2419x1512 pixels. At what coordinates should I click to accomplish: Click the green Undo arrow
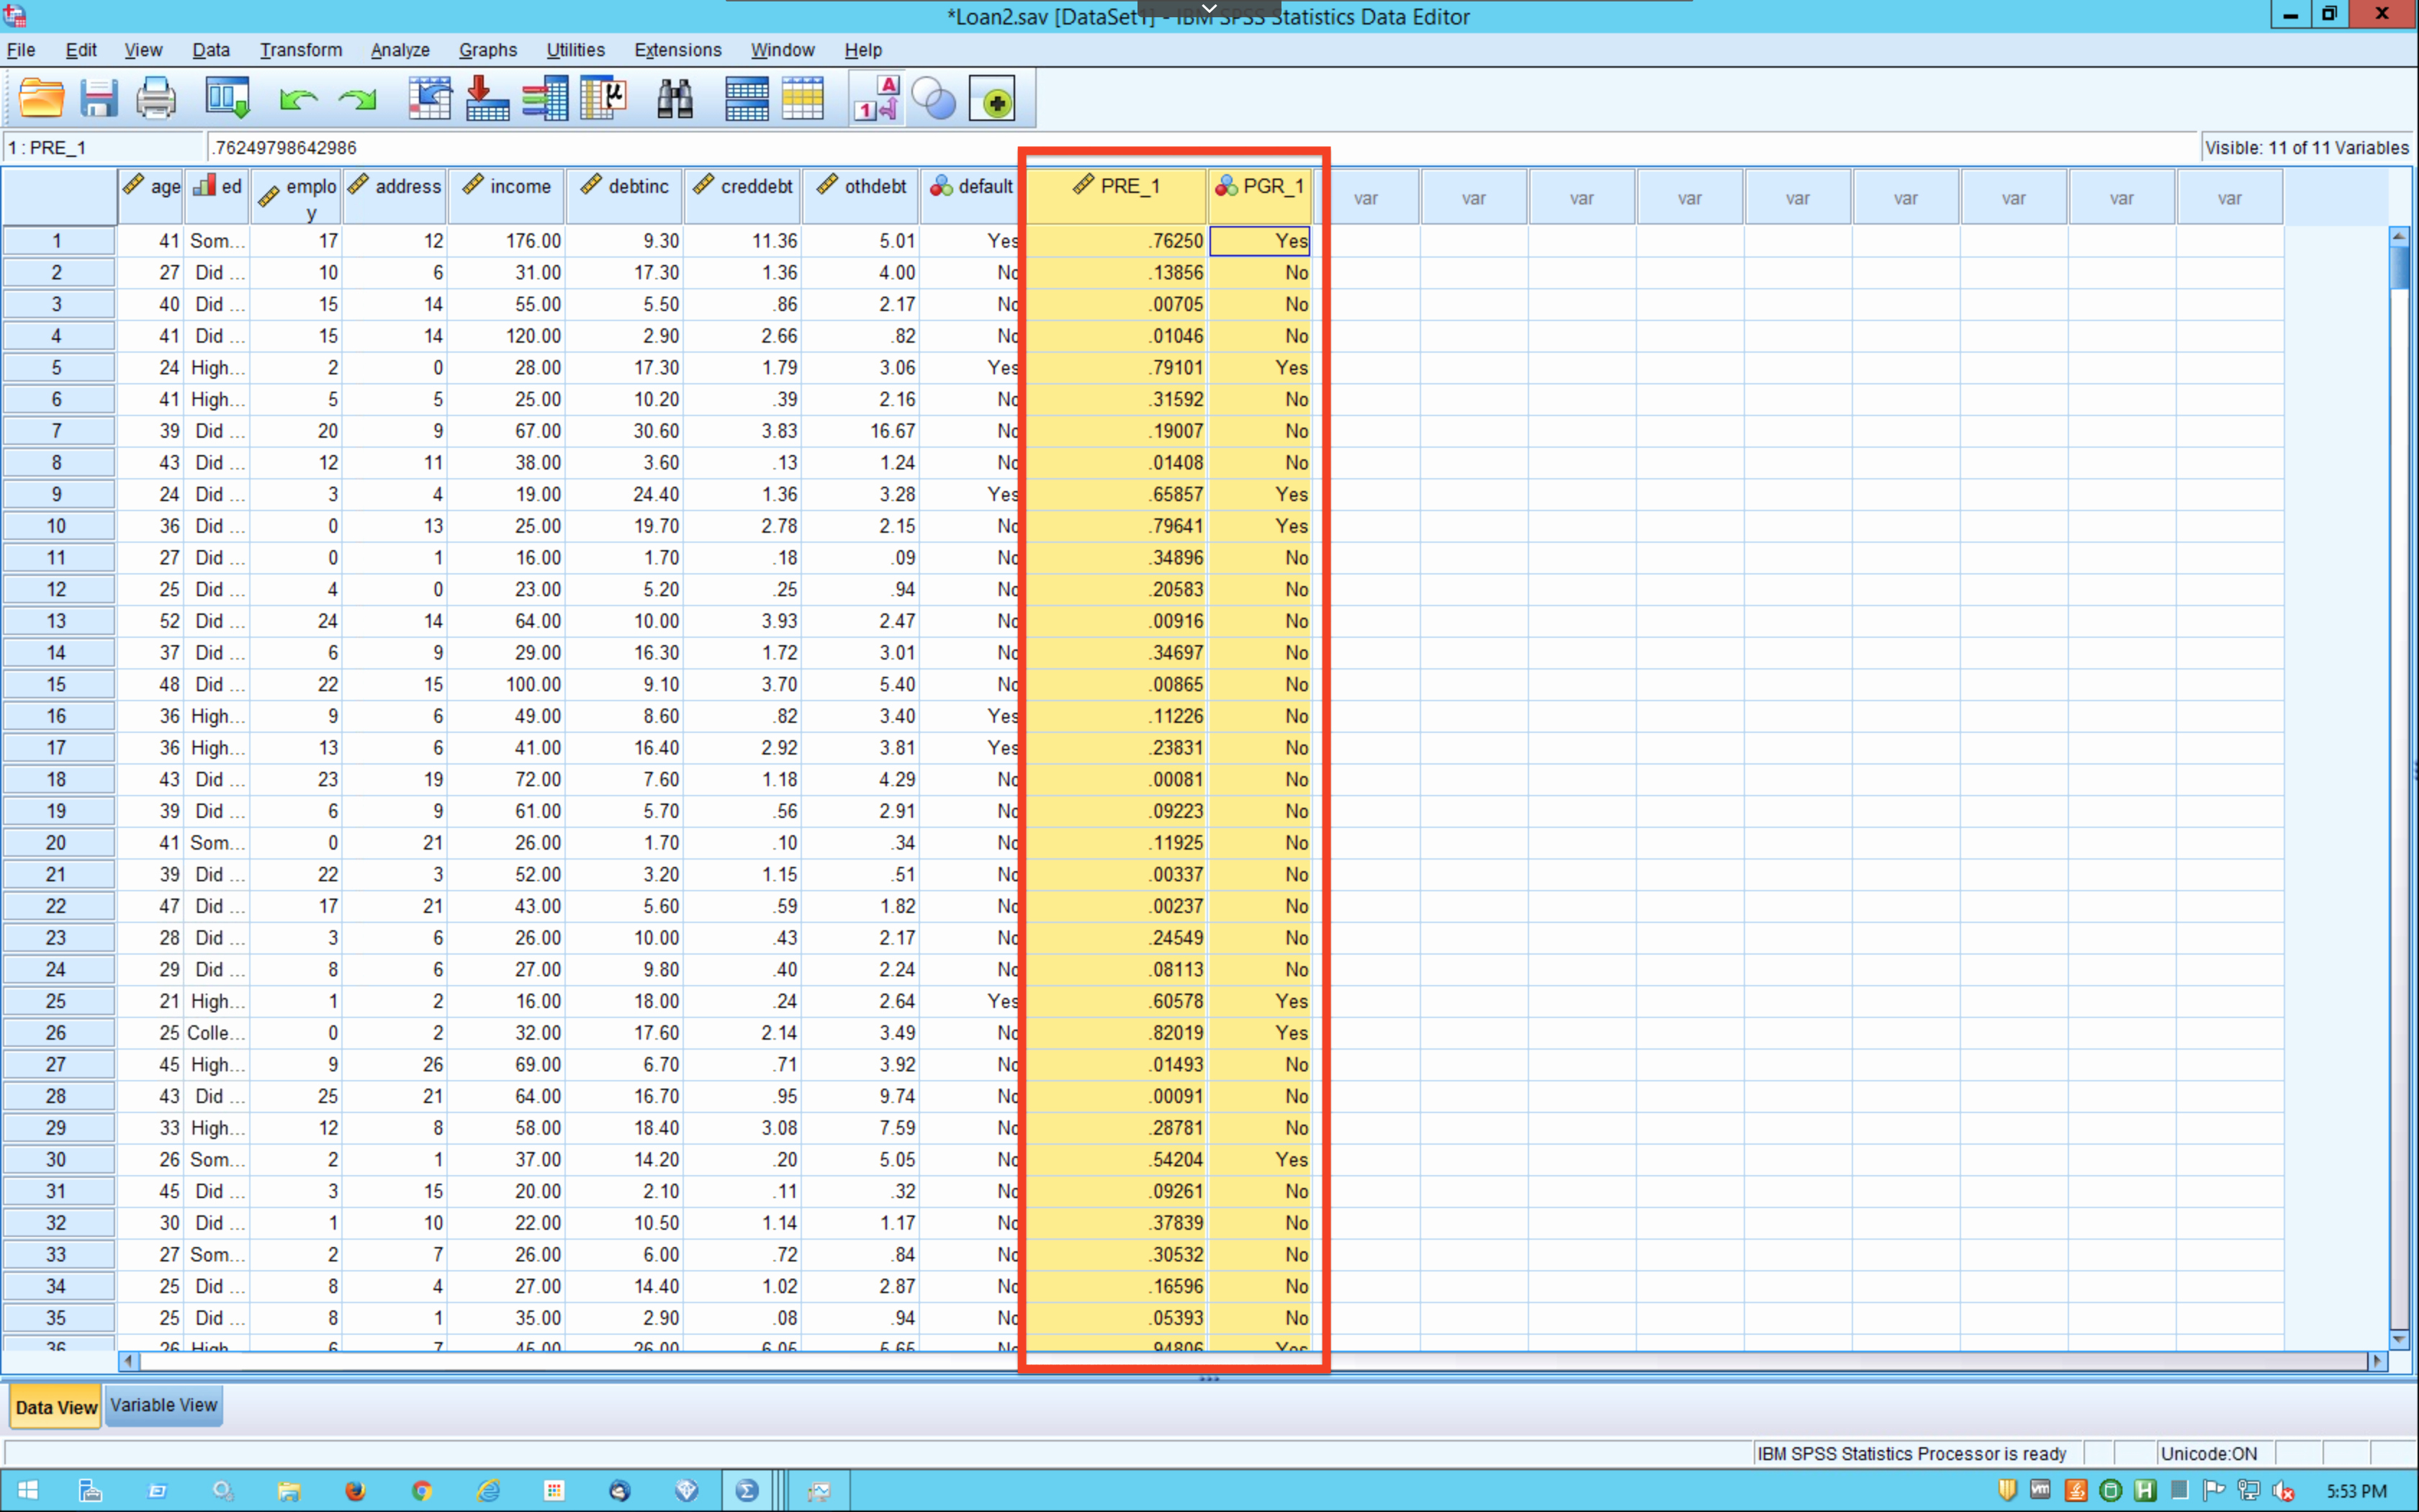[x=298, y=99]
